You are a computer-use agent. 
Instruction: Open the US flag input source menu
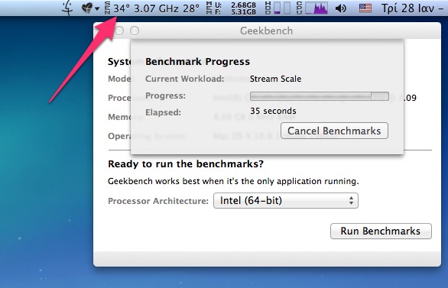(x=365, y=8)
